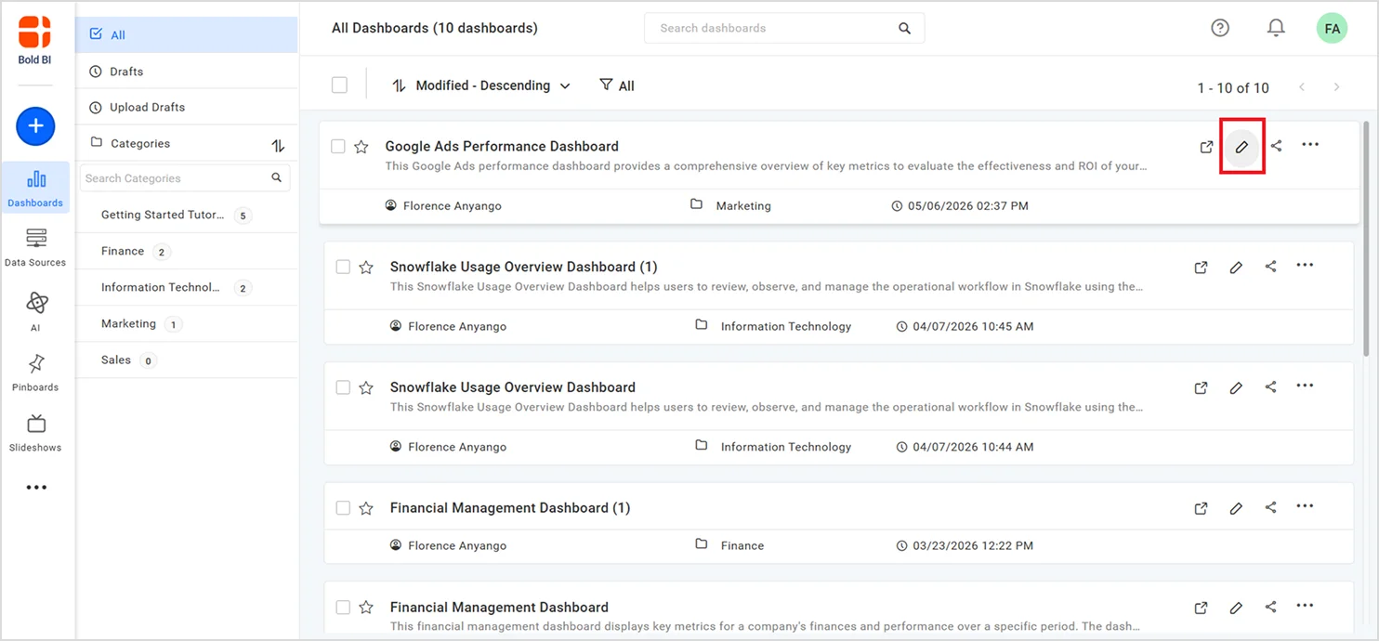This screenshot has height=641, width=1379.
Task: Click the 1 - 10 of 10 pagination text
Action: point(1233,87)
